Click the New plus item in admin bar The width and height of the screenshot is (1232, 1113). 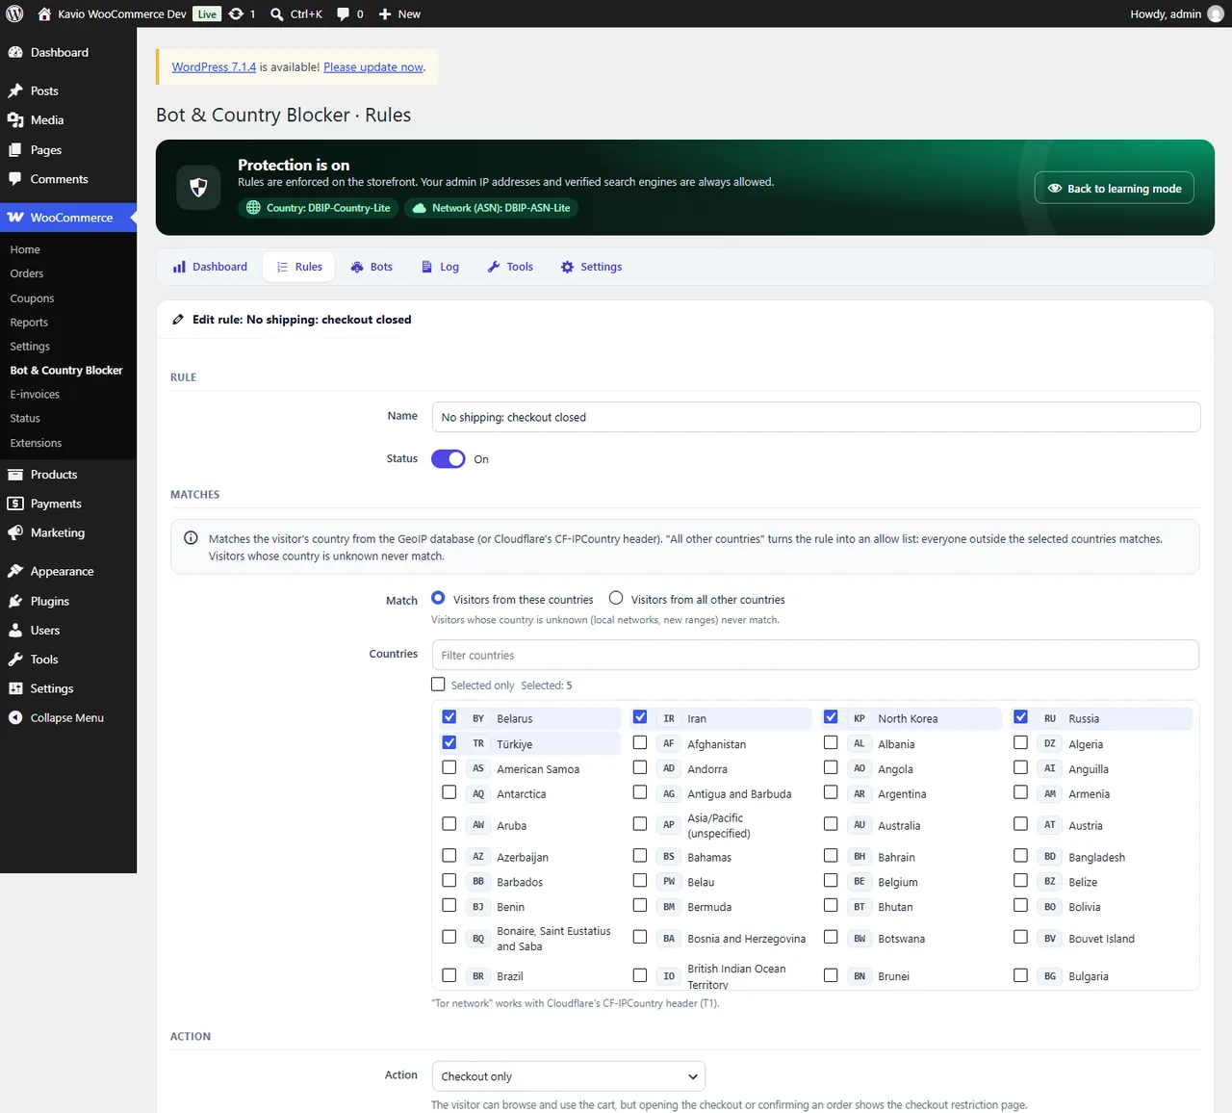pos(399,13)
